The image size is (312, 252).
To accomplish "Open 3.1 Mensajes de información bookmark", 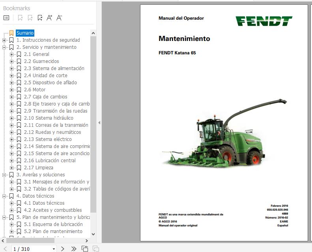I will tap(57, 182).
